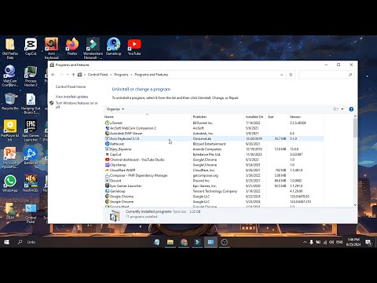The image size is (377, 283).
Task: Open the YouTube desktop shortcut
Action: (134, 46)
